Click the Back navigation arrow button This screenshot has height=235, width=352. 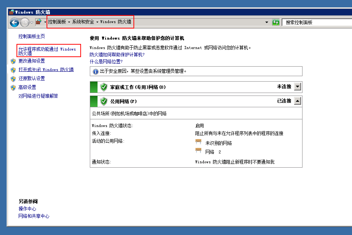click(x=14, y=23)
